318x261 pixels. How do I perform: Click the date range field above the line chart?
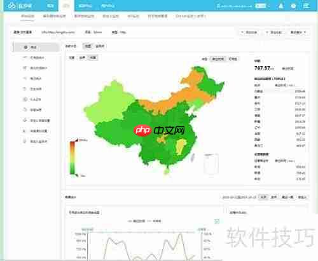[x=239, y=197]
